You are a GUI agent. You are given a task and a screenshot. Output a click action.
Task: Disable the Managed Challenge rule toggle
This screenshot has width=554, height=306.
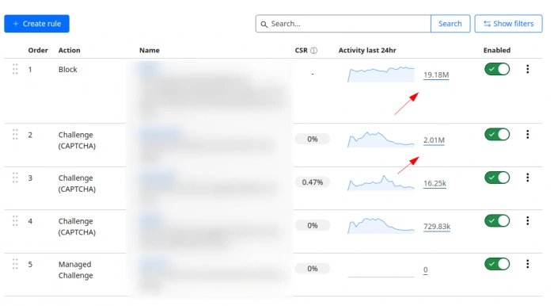click(497, 263)
